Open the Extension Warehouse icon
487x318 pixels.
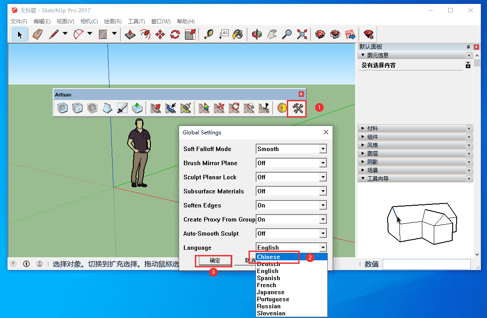coord(335,34)
